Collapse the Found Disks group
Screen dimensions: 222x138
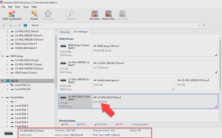pos(3,97)
